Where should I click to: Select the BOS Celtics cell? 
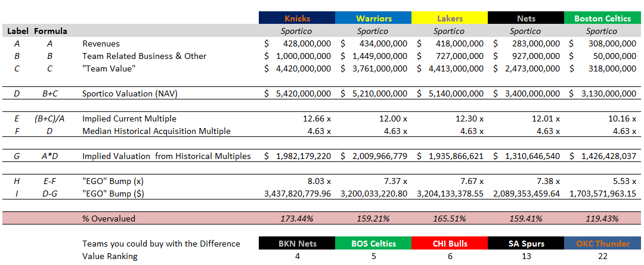(373, 243)
